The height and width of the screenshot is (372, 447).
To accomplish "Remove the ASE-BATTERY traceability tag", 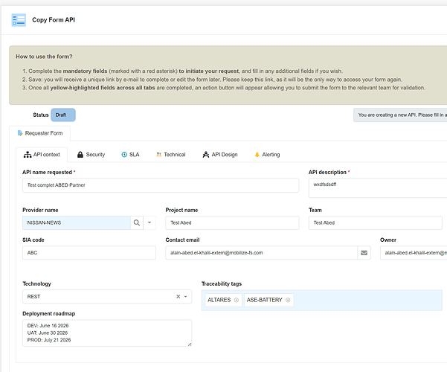I will pos(288,300).
